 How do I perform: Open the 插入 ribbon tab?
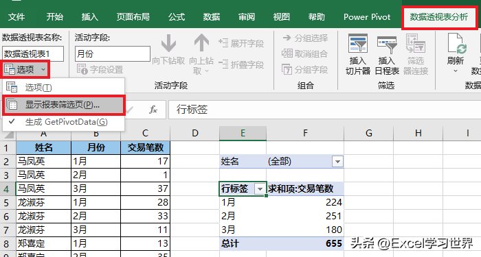(89, 16)
